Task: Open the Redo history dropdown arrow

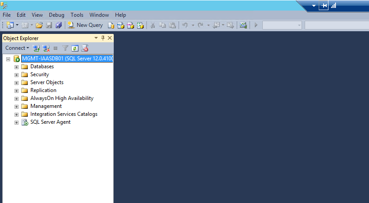Action: (x=208, y=25)
